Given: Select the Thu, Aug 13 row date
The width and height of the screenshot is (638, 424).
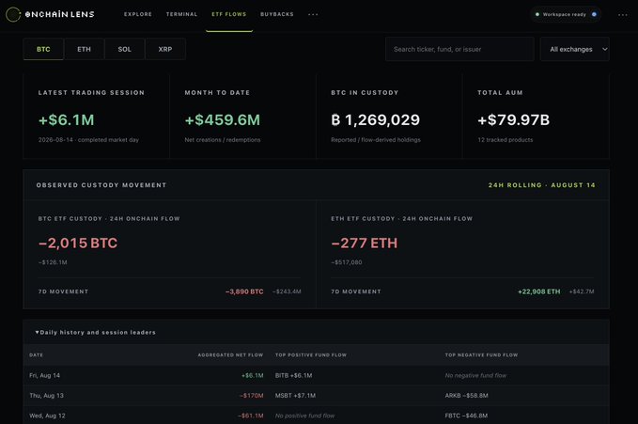Looking at the screenshot, I should pyautogui.click(x=46, y=396).
